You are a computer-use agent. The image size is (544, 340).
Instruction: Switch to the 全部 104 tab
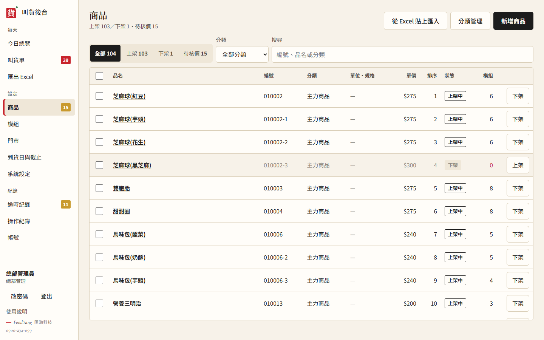tap(105, 53)
